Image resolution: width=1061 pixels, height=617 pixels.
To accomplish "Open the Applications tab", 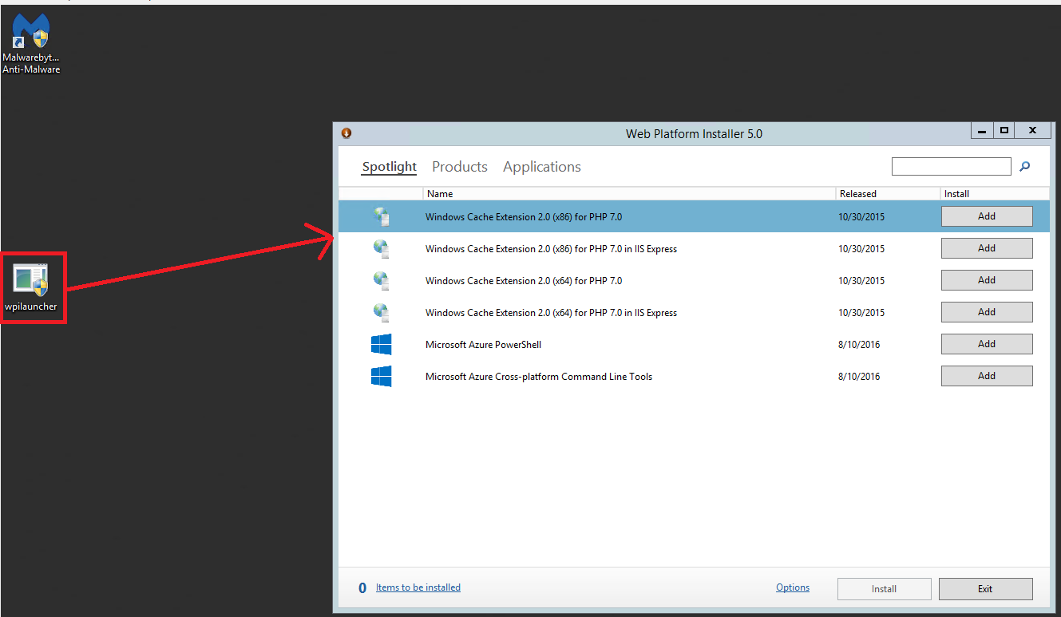I will [x=542, y=167].
